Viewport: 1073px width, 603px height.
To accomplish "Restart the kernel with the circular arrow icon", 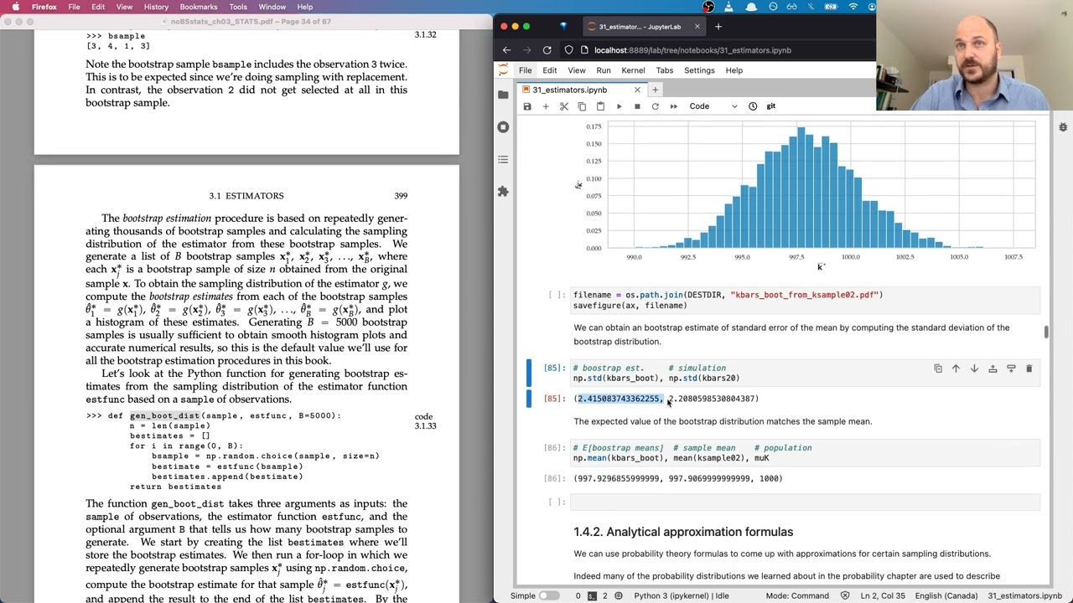I will click(656, 106).
